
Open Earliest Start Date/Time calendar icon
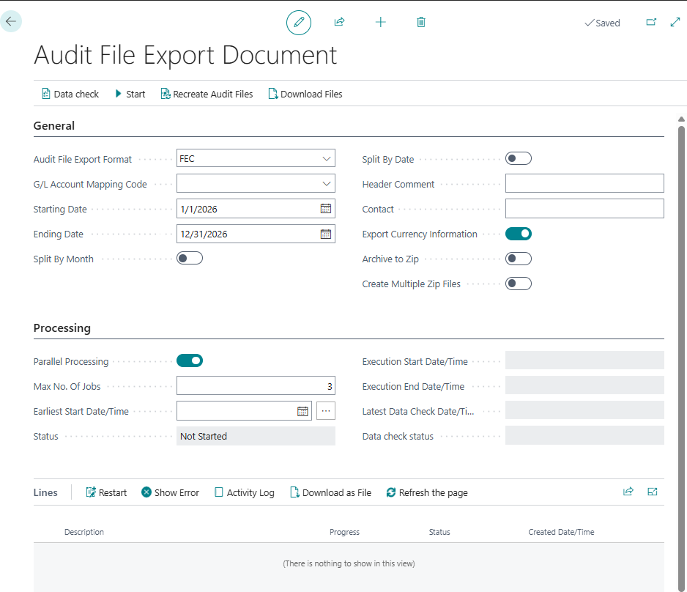coord(302,411)
